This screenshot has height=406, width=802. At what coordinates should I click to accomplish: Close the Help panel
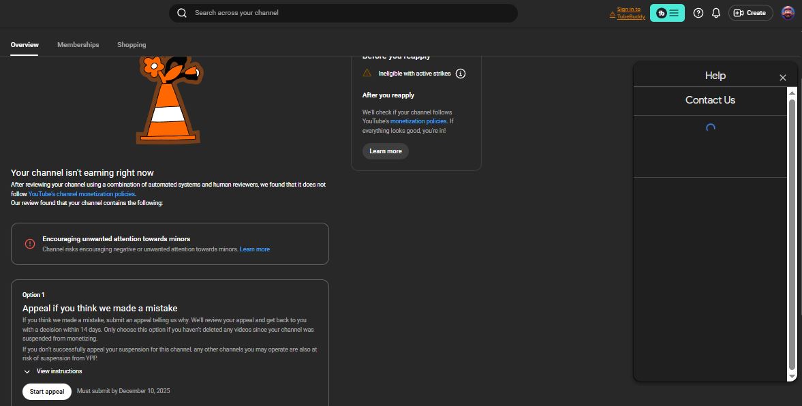pyautogui.click(x=782, y=78)
